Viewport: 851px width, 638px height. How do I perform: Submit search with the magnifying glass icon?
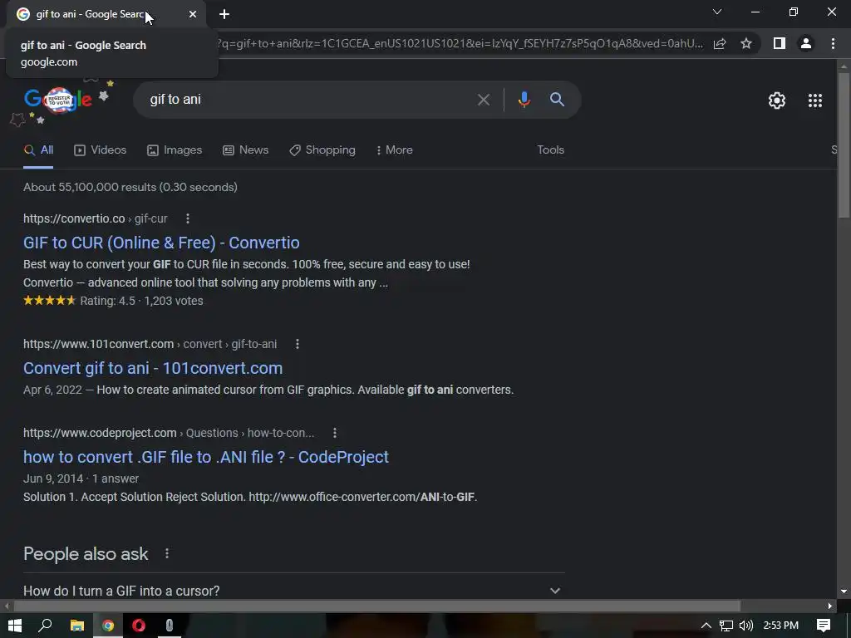click(557, 100)
